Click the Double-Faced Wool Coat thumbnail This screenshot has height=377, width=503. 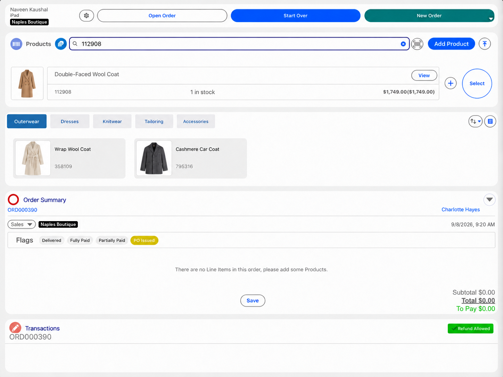[x=27, y=83]
